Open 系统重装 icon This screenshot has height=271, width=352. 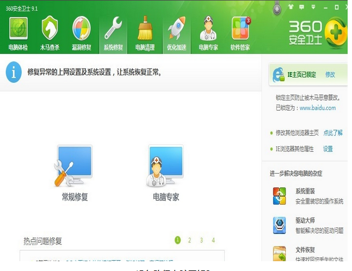click(279, 196)
